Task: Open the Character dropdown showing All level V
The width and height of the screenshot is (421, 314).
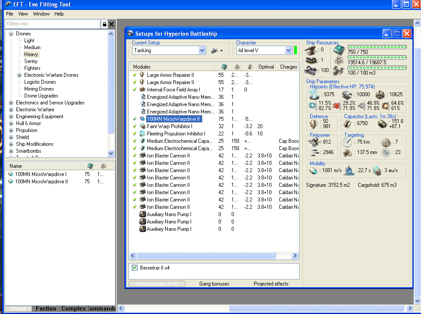Action: click(x=288, y=50)
